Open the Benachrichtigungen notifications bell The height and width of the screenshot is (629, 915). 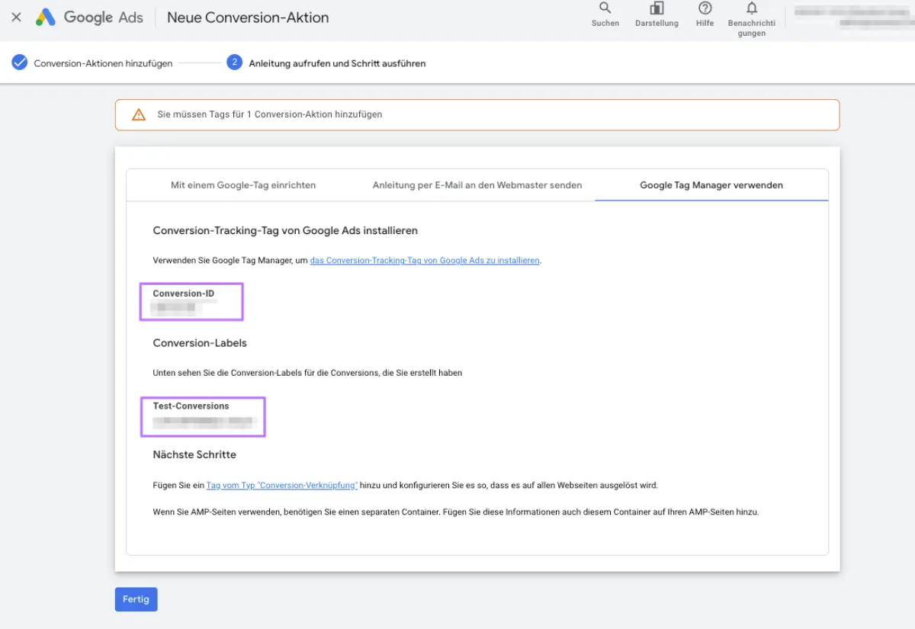tap(752, 14)
